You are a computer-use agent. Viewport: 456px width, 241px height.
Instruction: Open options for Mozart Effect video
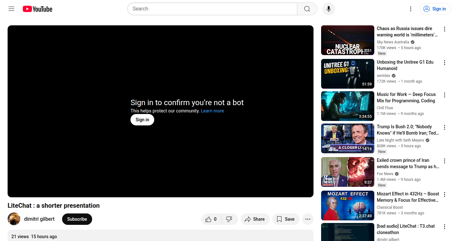pyautogui.click(x=445, y=194)
